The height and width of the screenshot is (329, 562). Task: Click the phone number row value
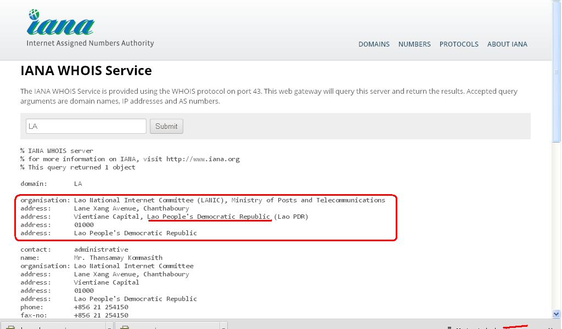tap(101, 307)
